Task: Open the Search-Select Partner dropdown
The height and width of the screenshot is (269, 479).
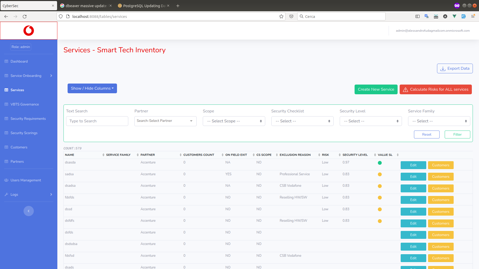Action: tap(165, 121)
